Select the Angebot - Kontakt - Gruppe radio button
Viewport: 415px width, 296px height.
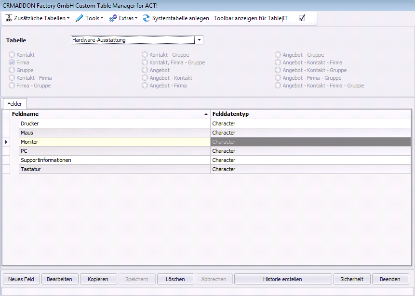click(x=278, y=70)
